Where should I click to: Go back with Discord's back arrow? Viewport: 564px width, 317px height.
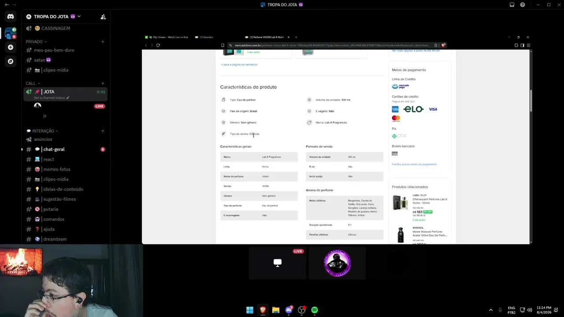pyautogui.click(x=7, y=5)
